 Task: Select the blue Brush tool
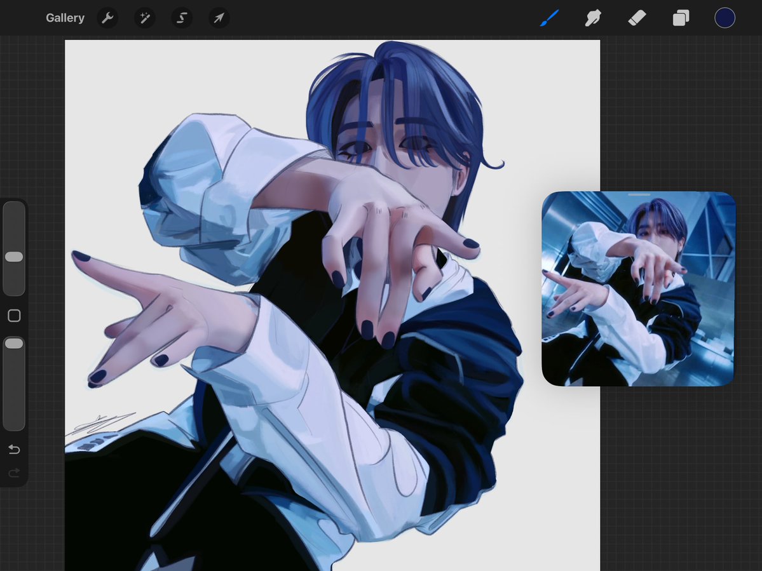(549, 18)
